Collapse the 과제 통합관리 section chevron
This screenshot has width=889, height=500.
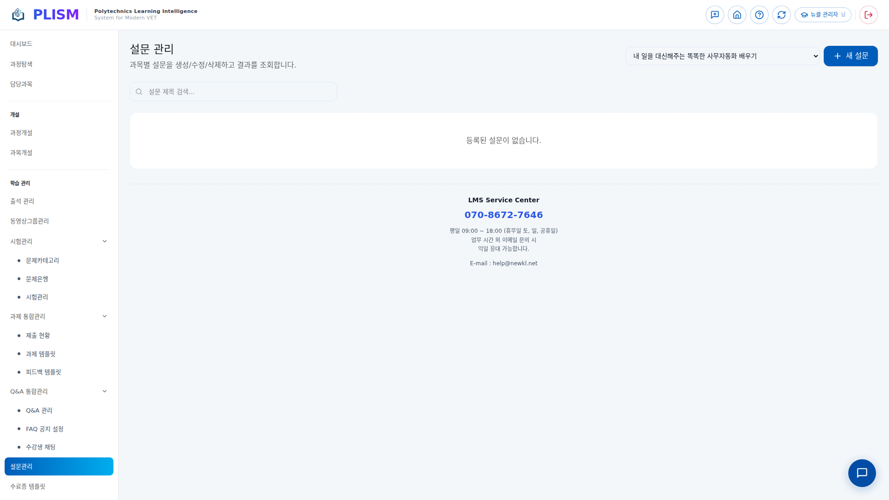click(105, 316)
